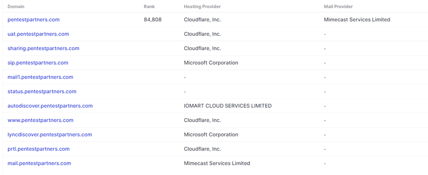428x175 pixels.
Task: Open the autodiscover.pentestpartners.com link
Action: click(50, 106)
